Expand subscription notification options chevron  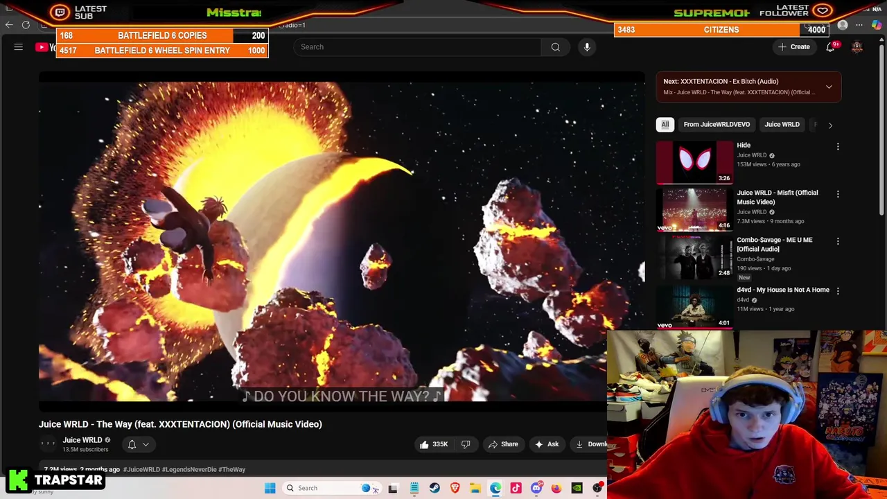146,444
